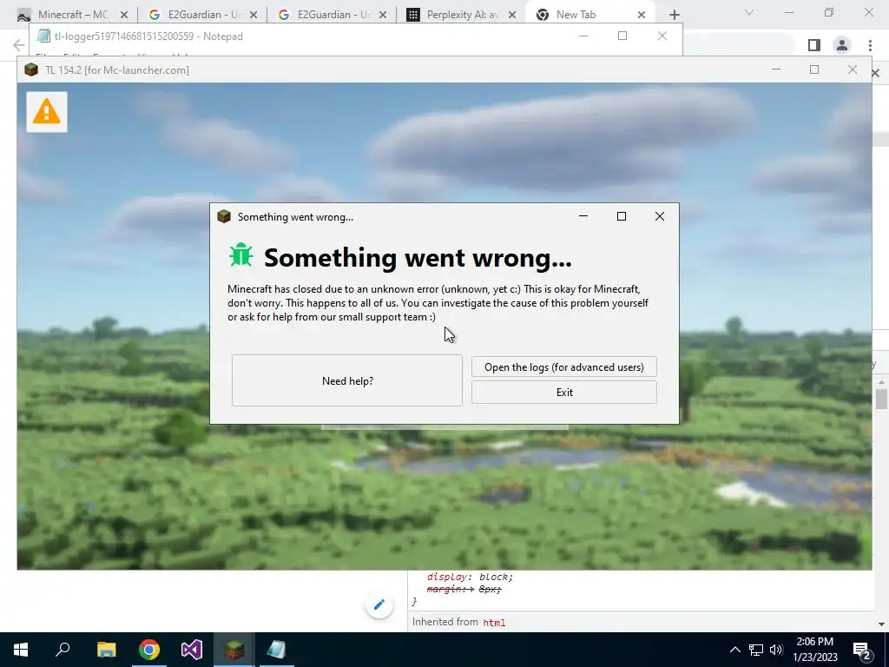
Task: Open a new Chrome tab with plus button
Action: pos(674,15)
